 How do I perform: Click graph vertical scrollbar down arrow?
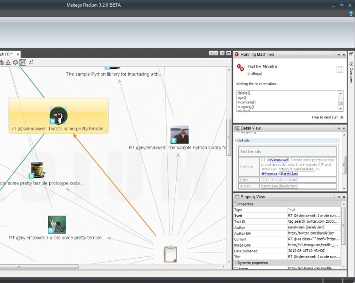[229, 261]
